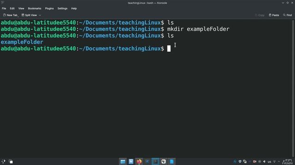Click the Find toolbar button
Viewport: 295px width, 165px height.
pos(288,15)
